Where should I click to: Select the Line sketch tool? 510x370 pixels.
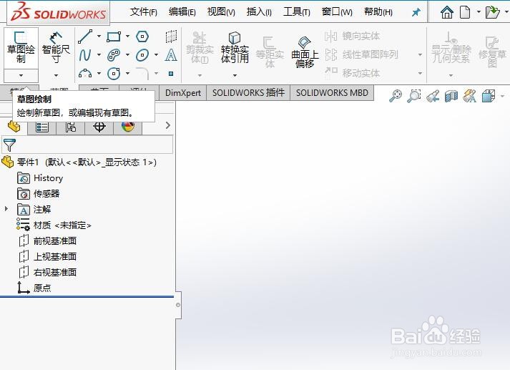[85, 36]
